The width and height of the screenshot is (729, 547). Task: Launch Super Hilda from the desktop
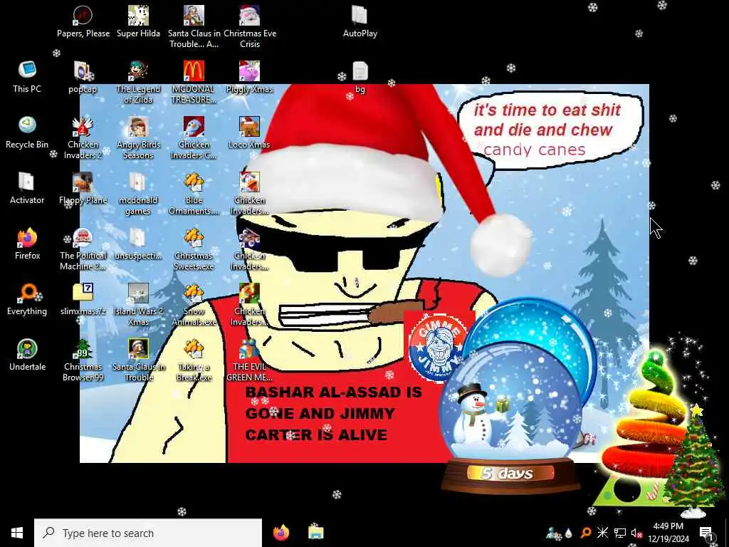pos(138,21)
